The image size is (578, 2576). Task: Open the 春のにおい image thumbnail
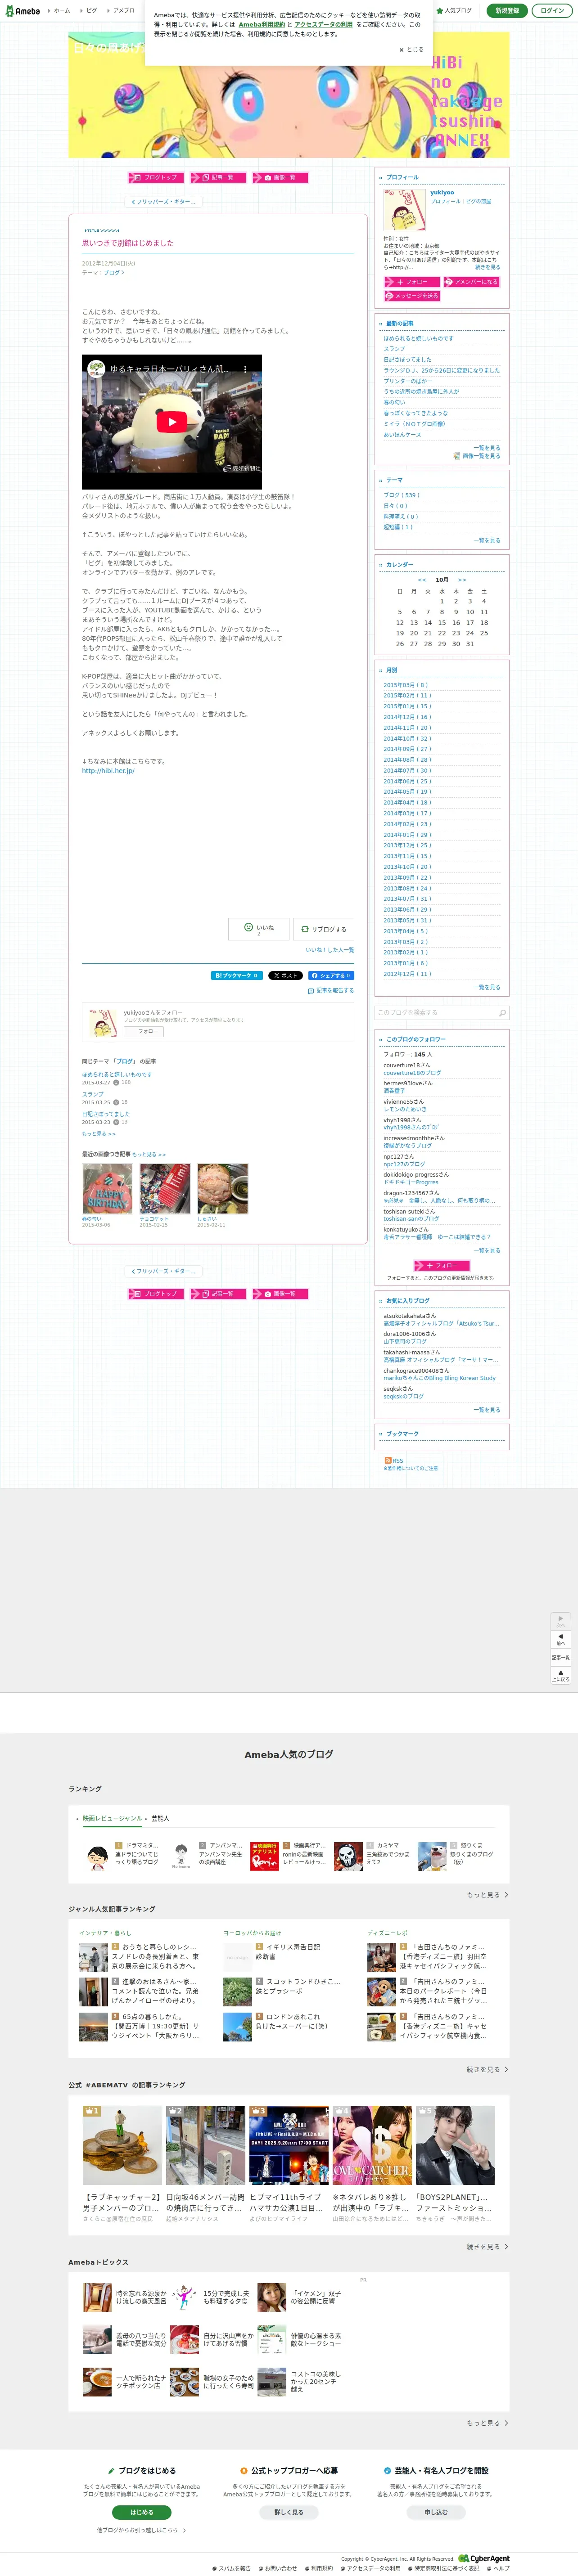[x=107, y=1188]
